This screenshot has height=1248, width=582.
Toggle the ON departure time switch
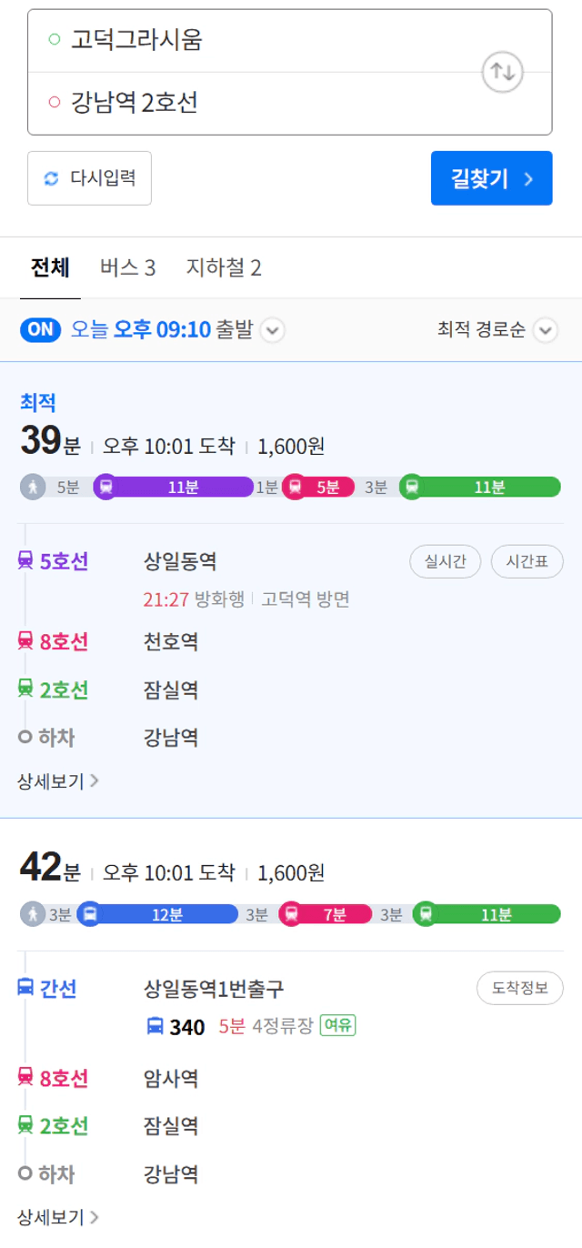pyautogui.click(x=41, y=329)
